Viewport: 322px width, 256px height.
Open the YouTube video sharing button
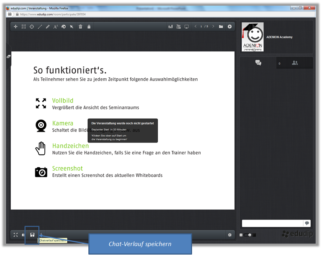point(179,27)
